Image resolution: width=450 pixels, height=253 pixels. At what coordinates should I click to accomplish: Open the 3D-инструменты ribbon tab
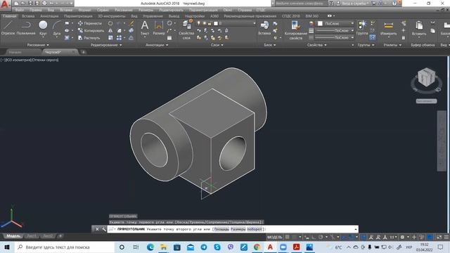[111, 16]
